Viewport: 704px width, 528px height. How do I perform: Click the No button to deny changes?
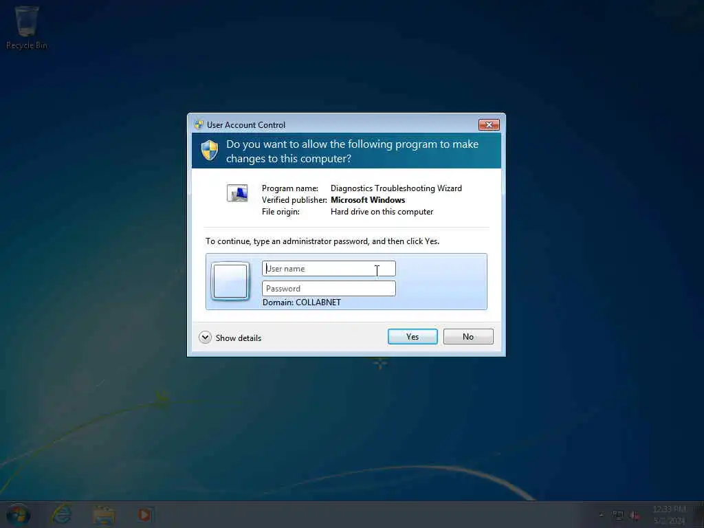(467, 337)
